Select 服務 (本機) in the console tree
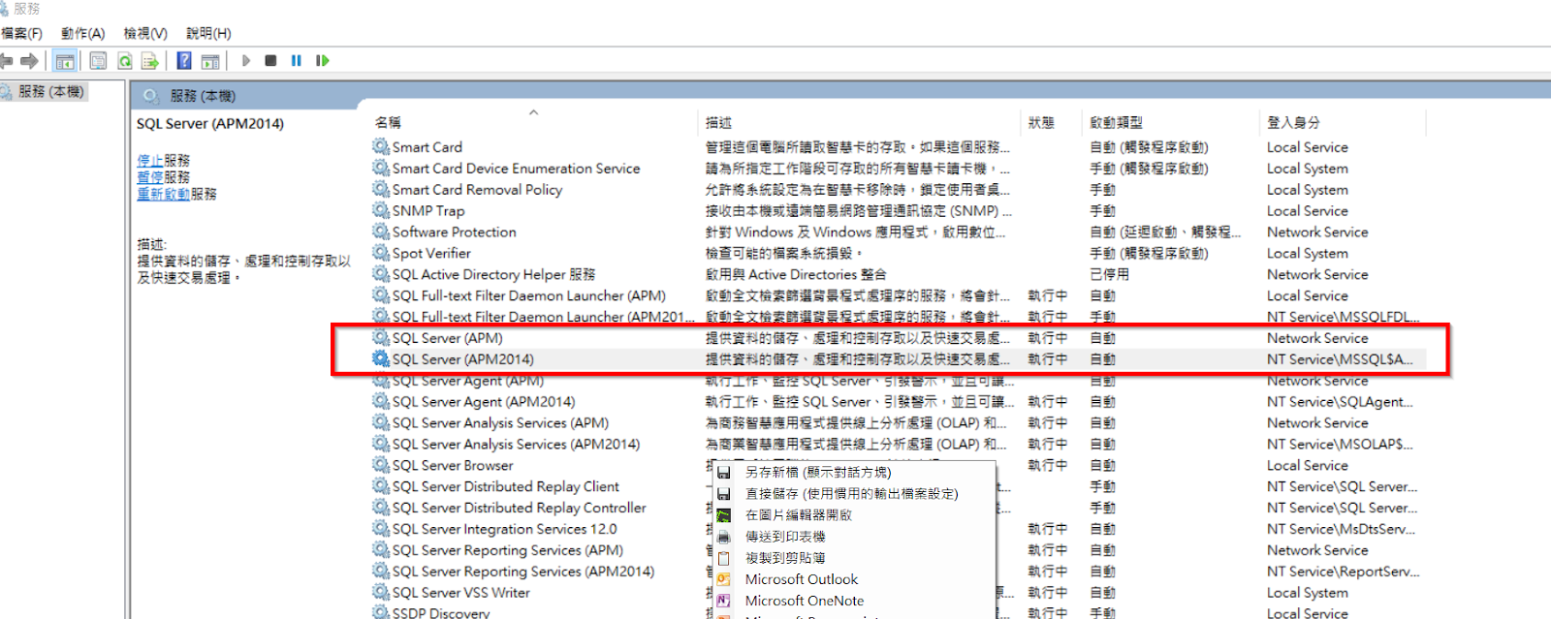 click(x=50, y=92)
